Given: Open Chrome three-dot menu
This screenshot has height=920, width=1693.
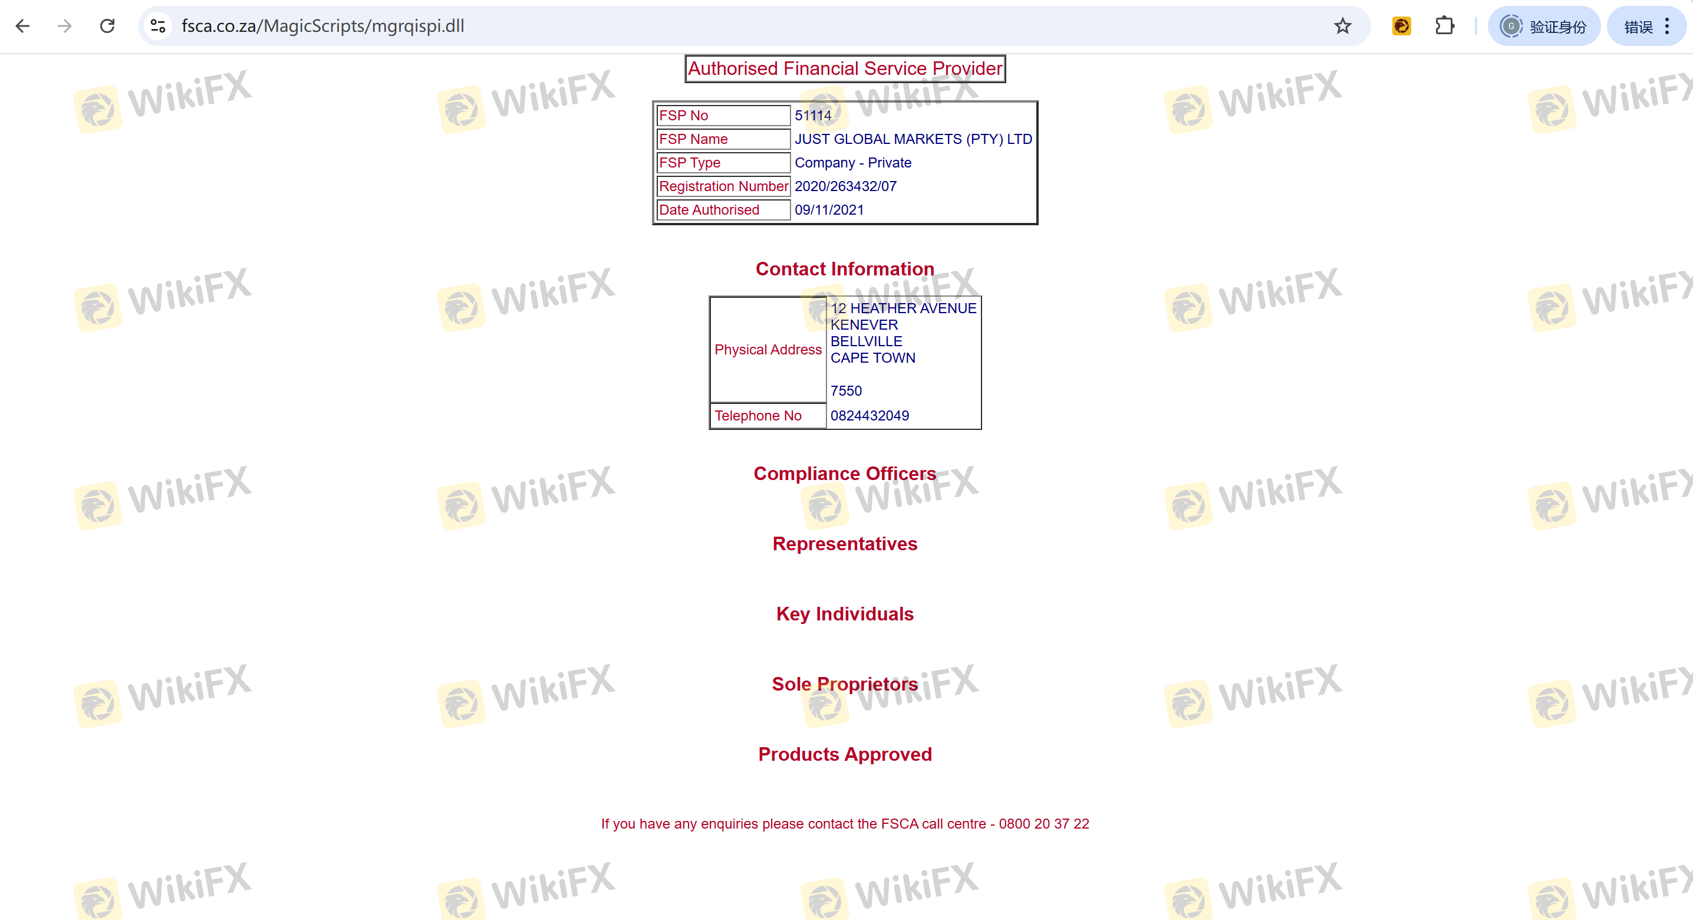Looking at the screenshot, I should pos(1668,27).
